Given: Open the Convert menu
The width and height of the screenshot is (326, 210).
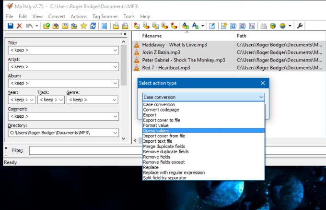Looking at the screenshot, I should coord(57,16).
